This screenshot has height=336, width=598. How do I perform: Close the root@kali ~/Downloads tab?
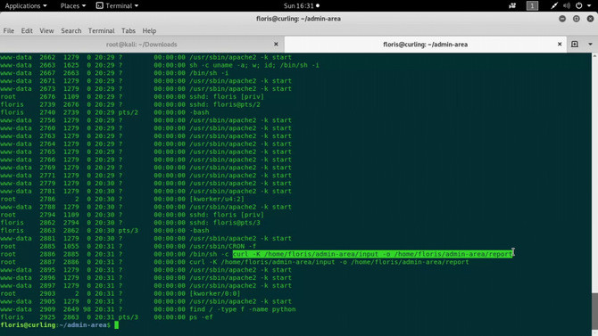pyautogui.click(x=276, y=45)
